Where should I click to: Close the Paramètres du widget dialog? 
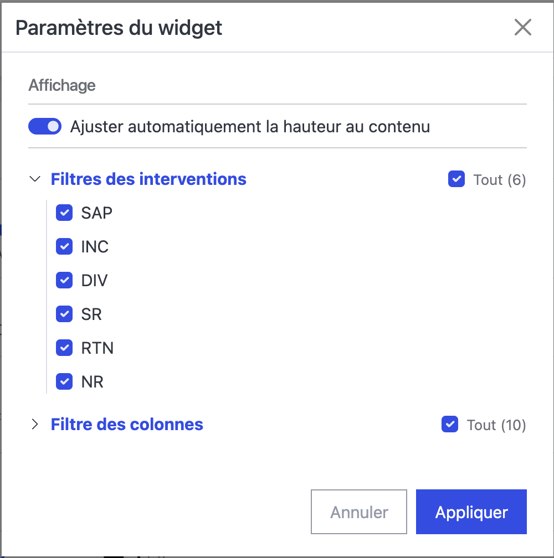pyautogui.click(x=522, y=27)
